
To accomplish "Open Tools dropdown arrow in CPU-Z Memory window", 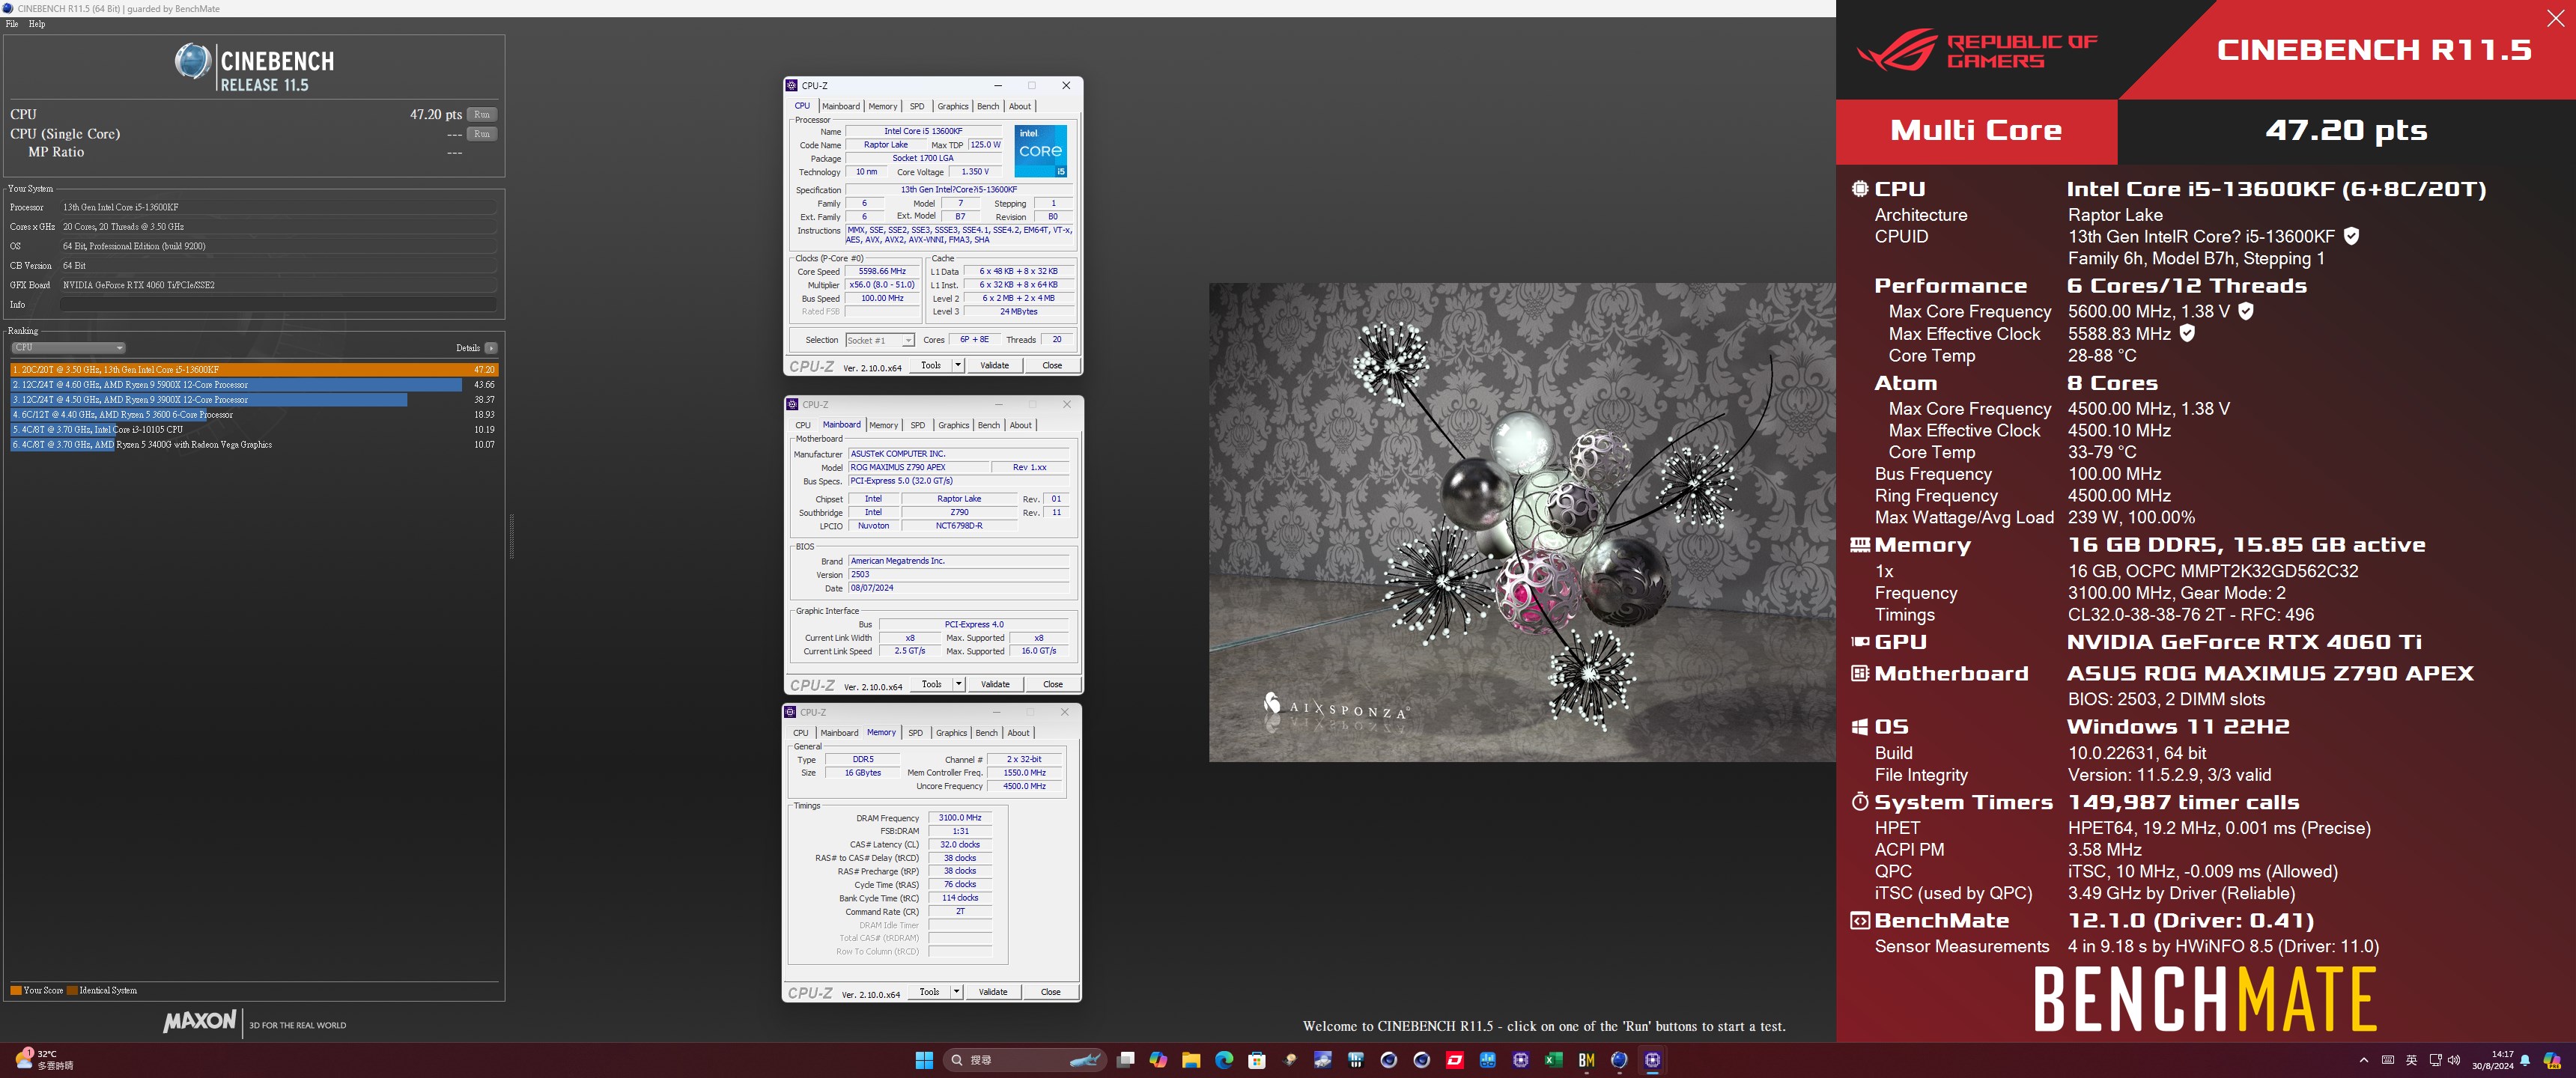I will click(956, 992).
